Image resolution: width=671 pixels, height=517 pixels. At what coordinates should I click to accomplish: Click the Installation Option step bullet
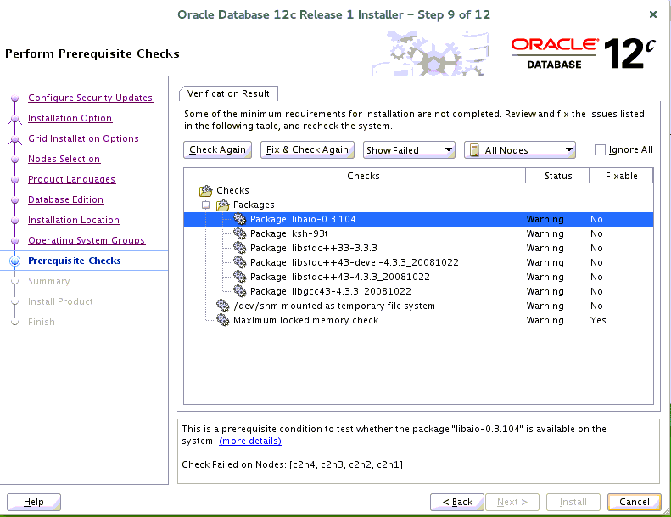15,119
